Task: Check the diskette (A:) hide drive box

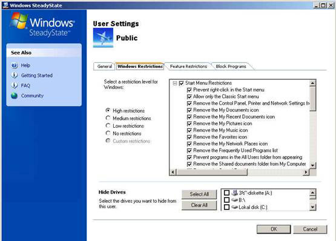Action: [226, 193]
